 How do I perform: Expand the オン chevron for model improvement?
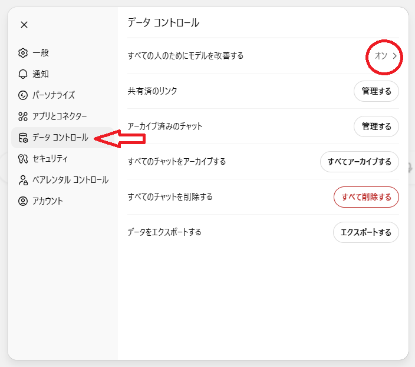point(395,56)
